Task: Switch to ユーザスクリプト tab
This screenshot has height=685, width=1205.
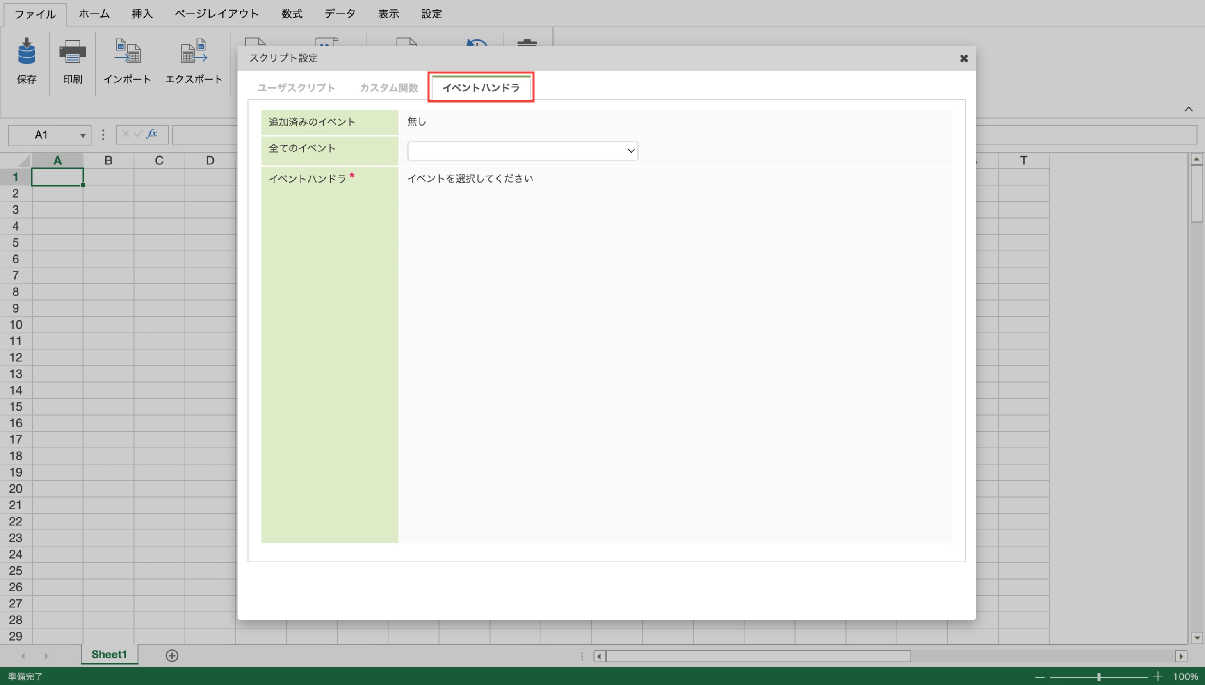Action: (296, 88)
